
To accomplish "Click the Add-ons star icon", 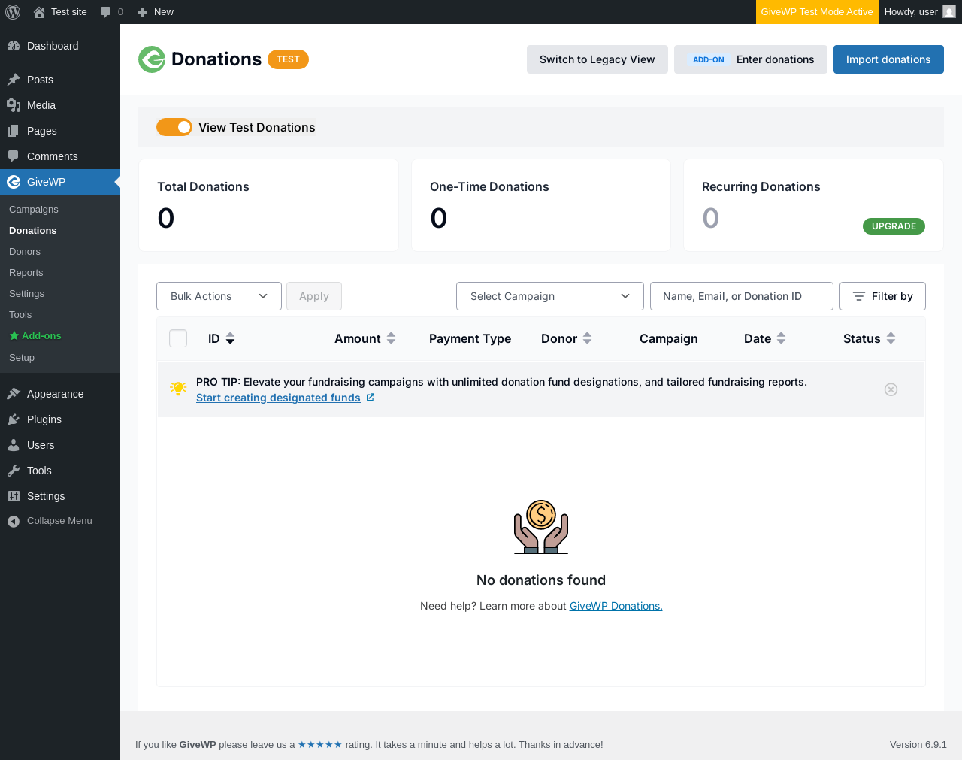I will point(14,336).
